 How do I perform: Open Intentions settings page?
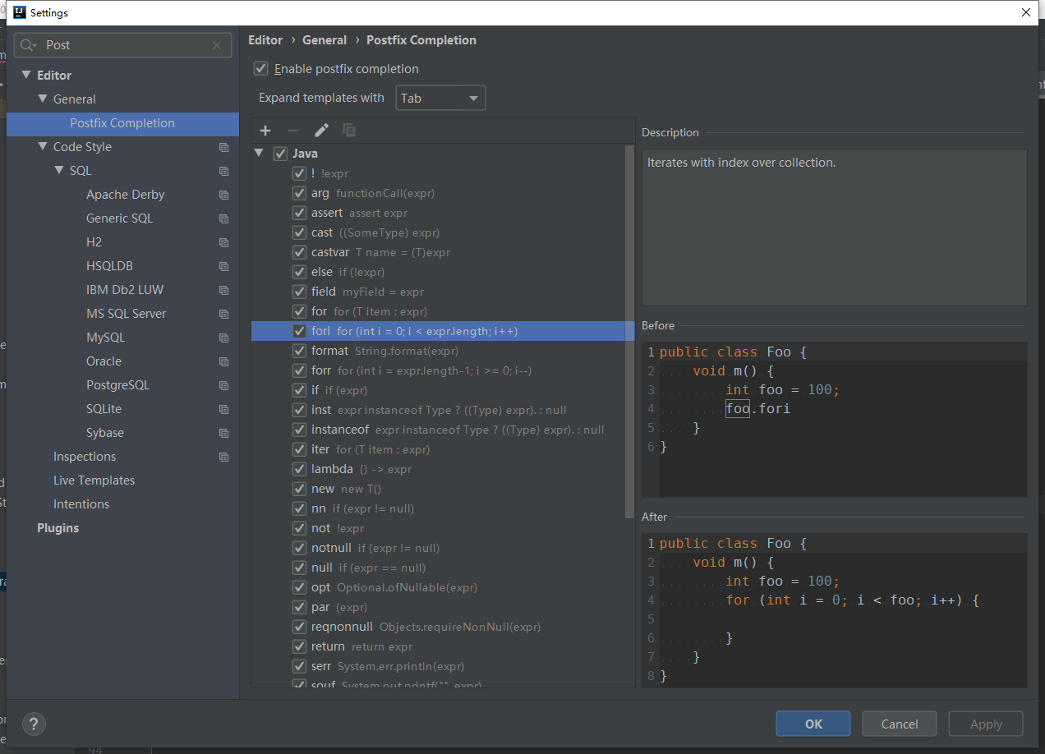click(81, 504)
